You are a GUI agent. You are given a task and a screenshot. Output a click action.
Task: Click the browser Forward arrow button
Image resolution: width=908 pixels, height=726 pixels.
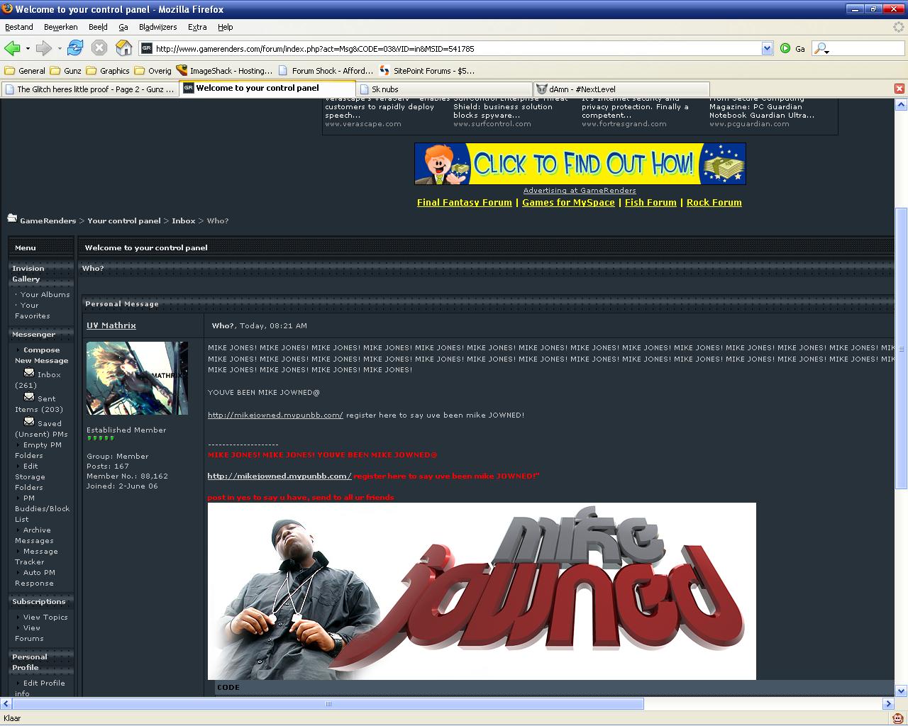[x=44, y=48]
